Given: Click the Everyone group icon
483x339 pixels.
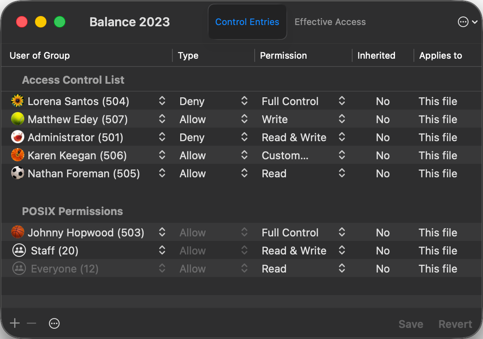Looking at the screenshot, I should (x=19, y=268).
